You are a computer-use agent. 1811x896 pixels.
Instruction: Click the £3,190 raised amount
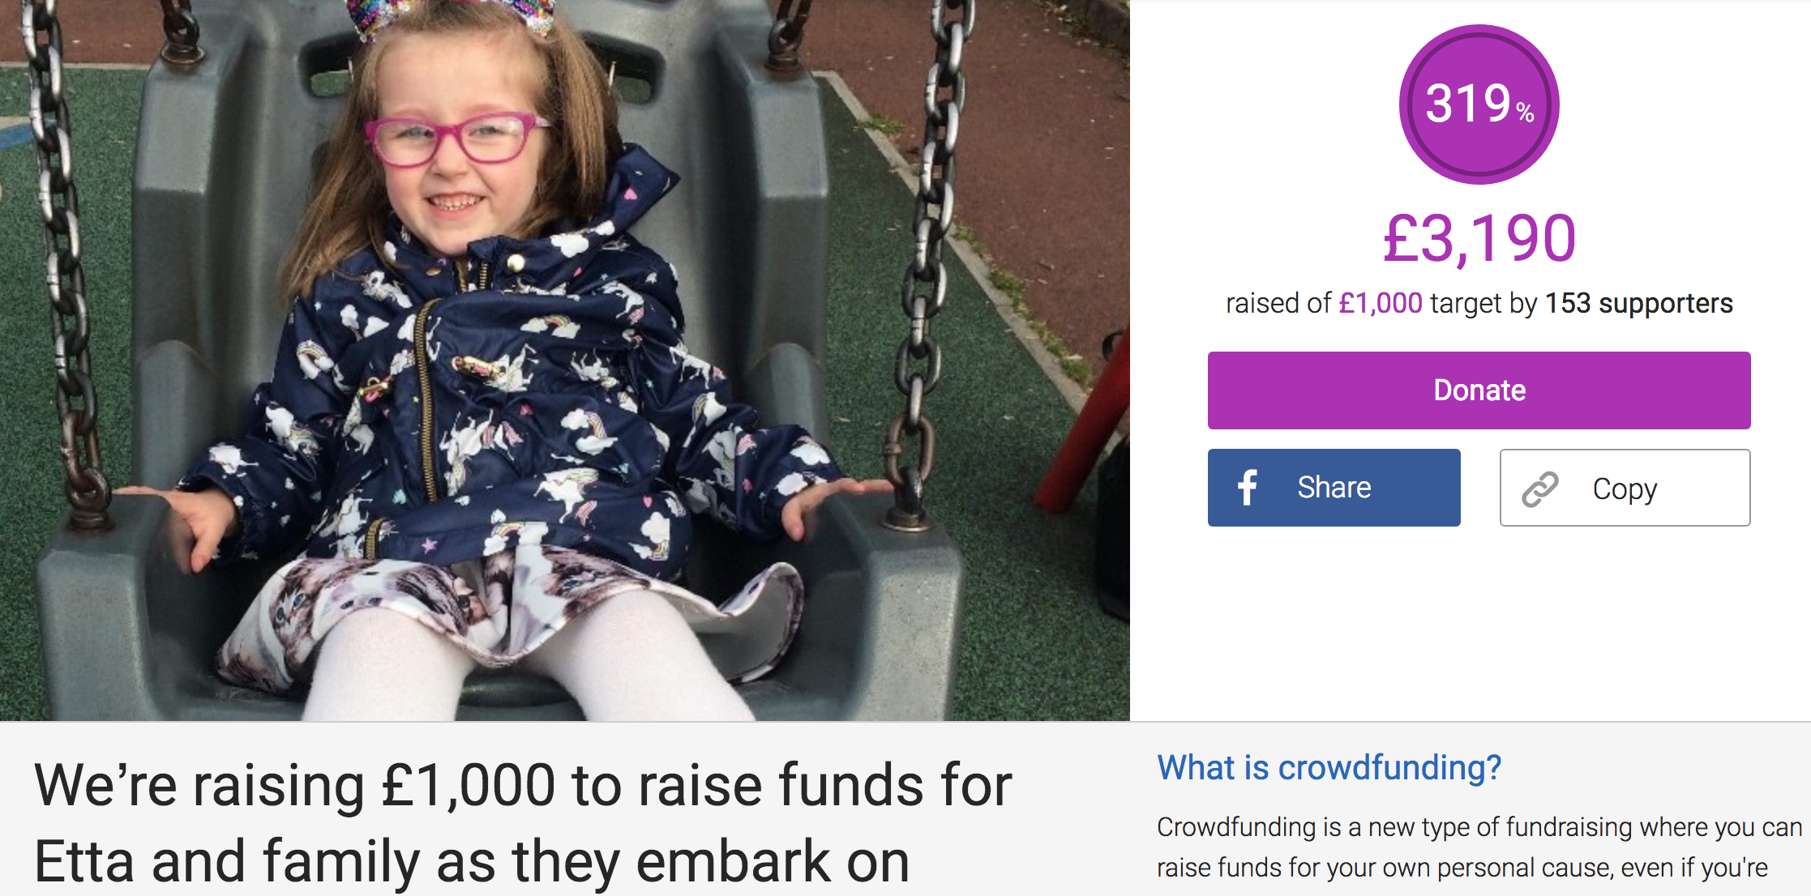point(1479,239)
